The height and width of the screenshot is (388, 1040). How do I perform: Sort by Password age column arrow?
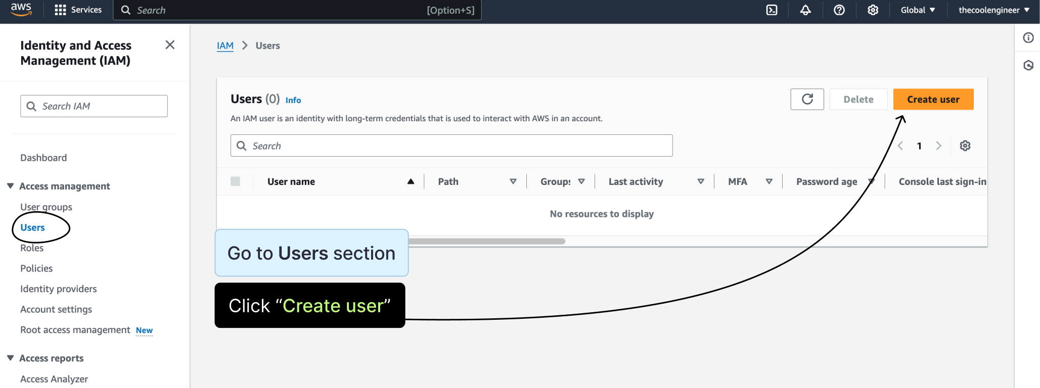872,181
